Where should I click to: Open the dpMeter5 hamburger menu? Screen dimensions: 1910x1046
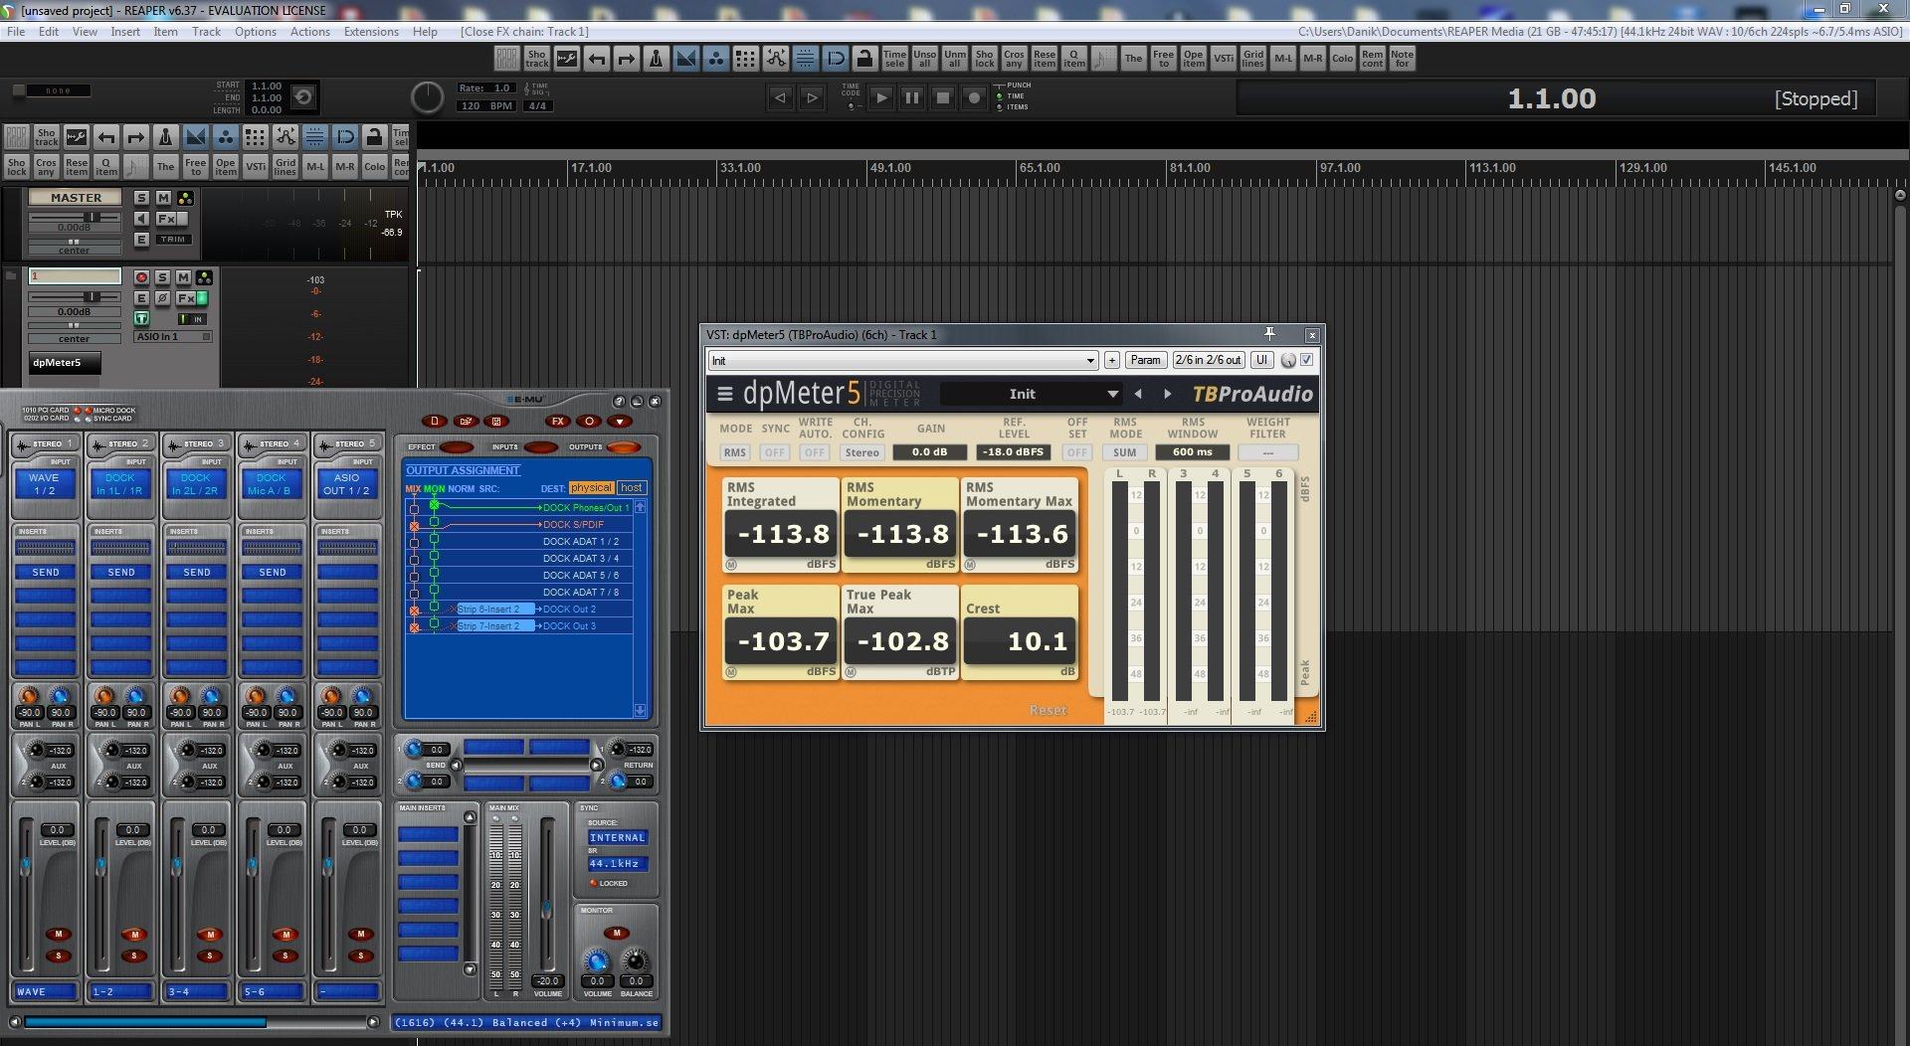click(724, 394)
